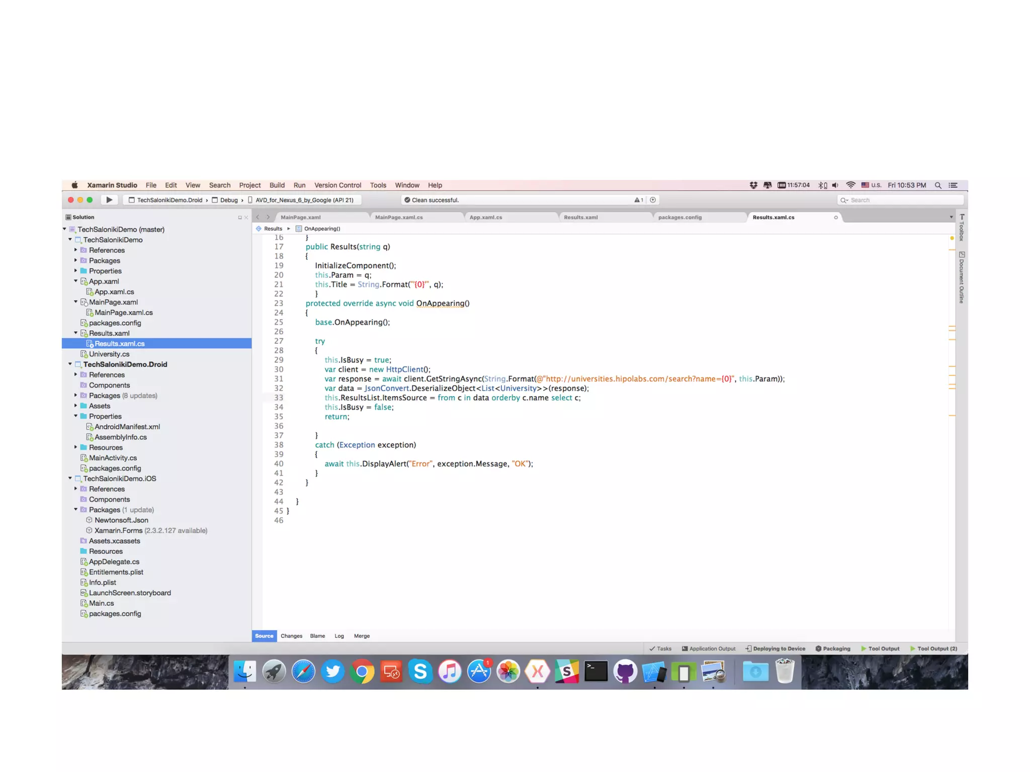Expand the Assets folder in Droid project

[x=76, y=405]
